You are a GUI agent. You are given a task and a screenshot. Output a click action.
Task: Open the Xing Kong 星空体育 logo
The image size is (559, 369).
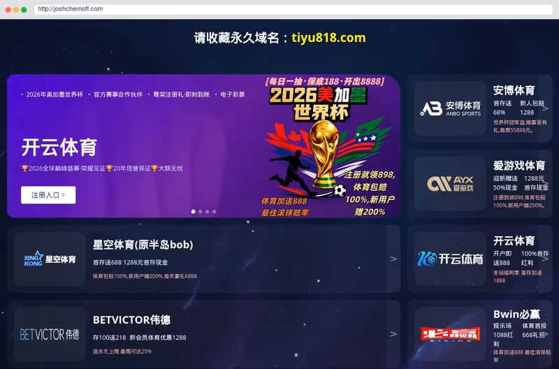coord(50,259)
